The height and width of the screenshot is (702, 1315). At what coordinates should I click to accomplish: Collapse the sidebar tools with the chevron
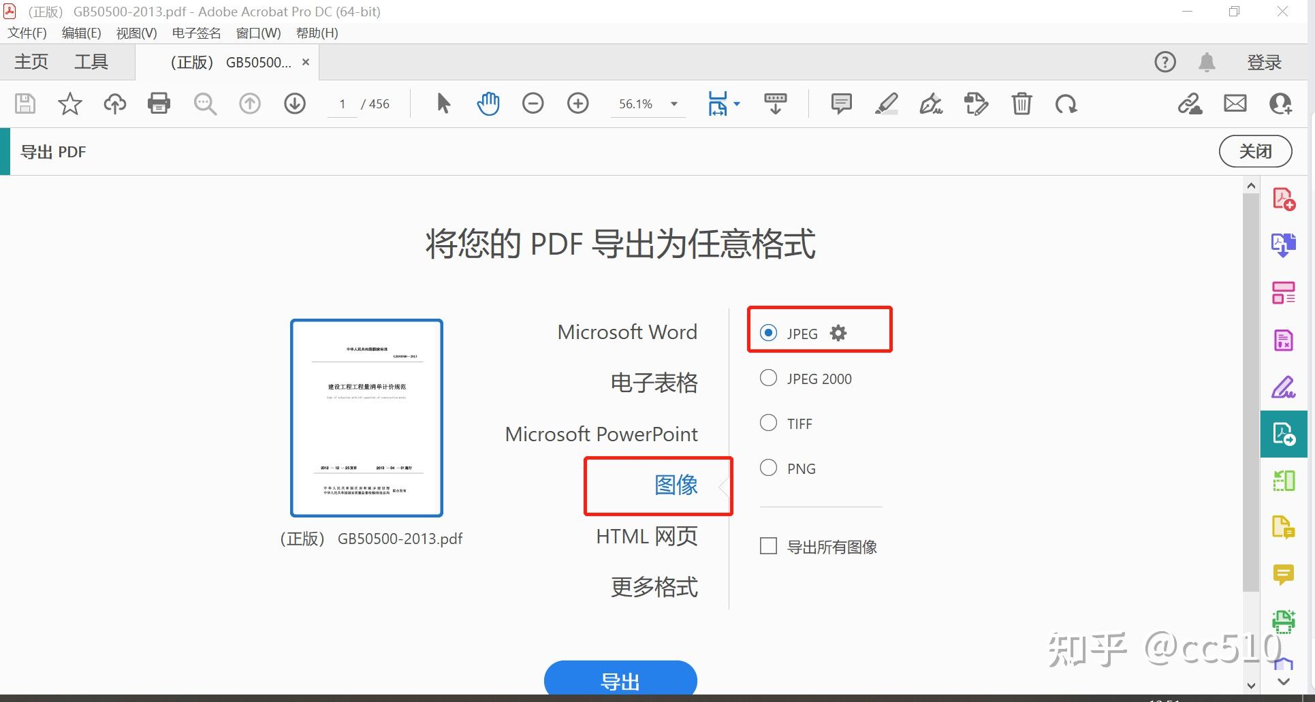(1283, 681)
